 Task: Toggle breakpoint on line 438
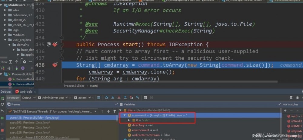coord(55,65)
